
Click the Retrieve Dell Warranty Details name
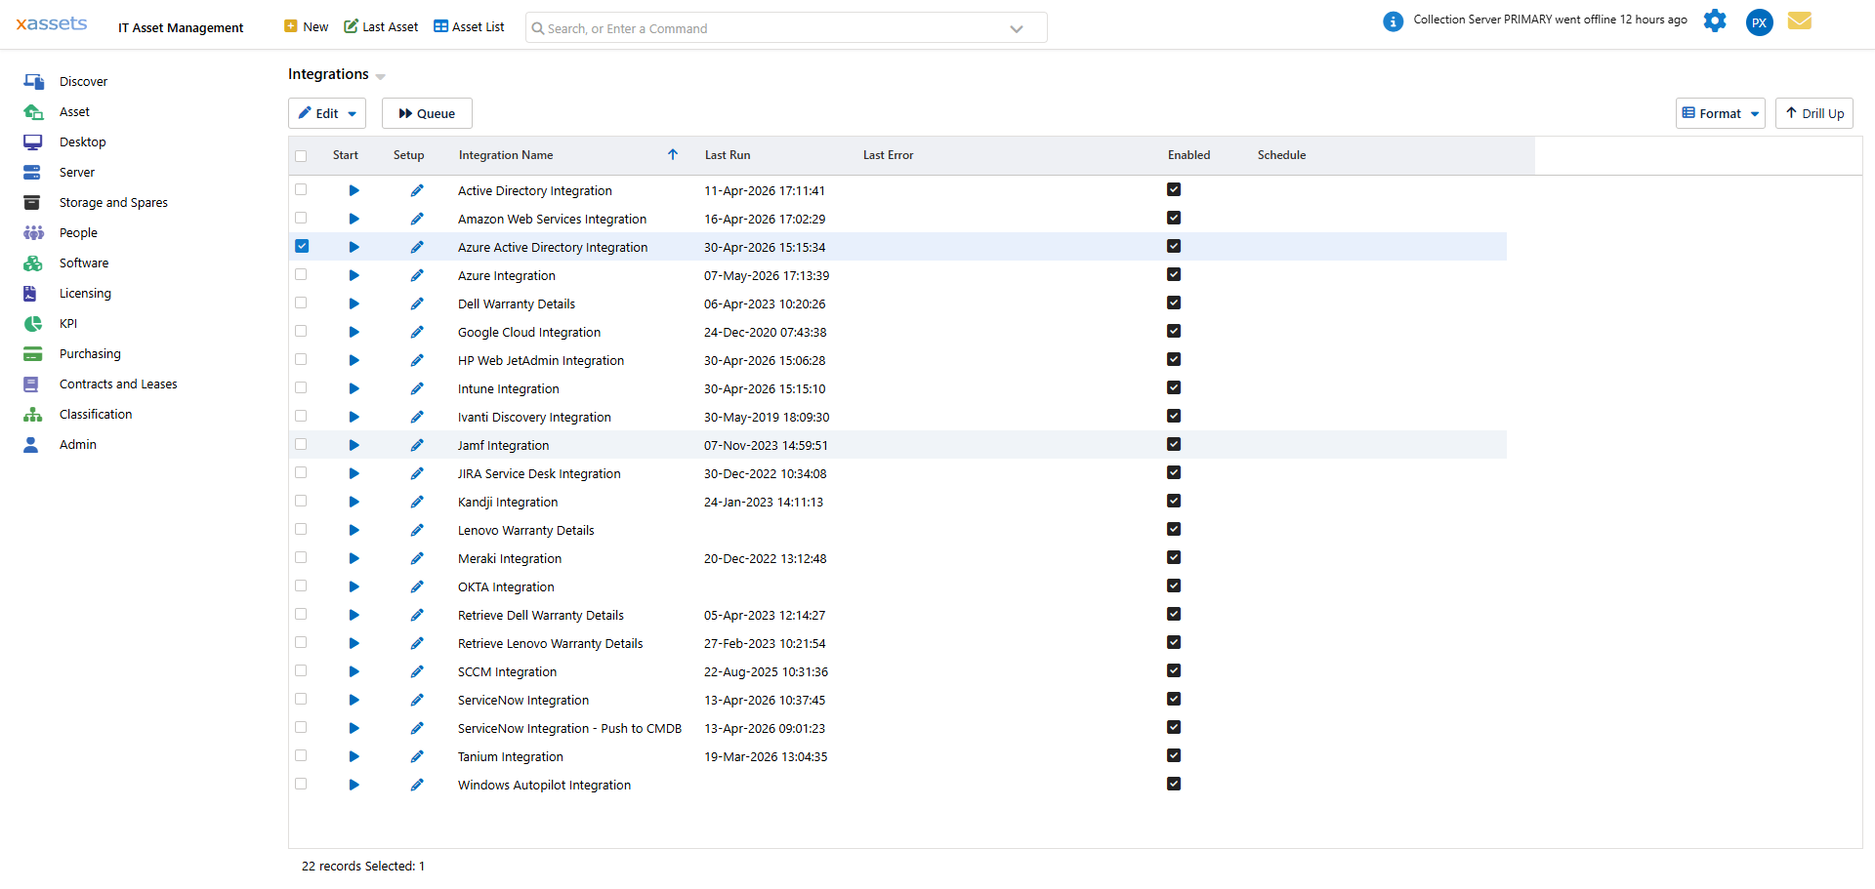[x=541, y=616]
